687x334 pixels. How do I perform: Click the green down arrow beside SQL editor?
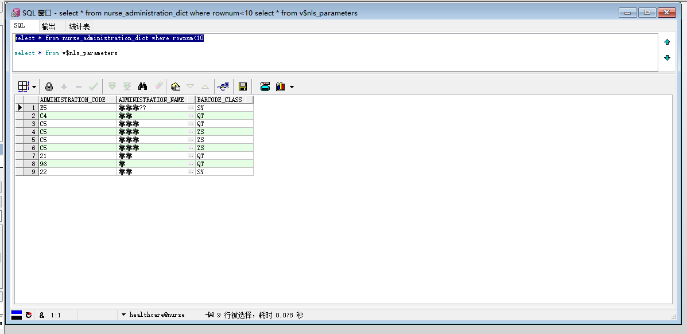coord(667,58)
